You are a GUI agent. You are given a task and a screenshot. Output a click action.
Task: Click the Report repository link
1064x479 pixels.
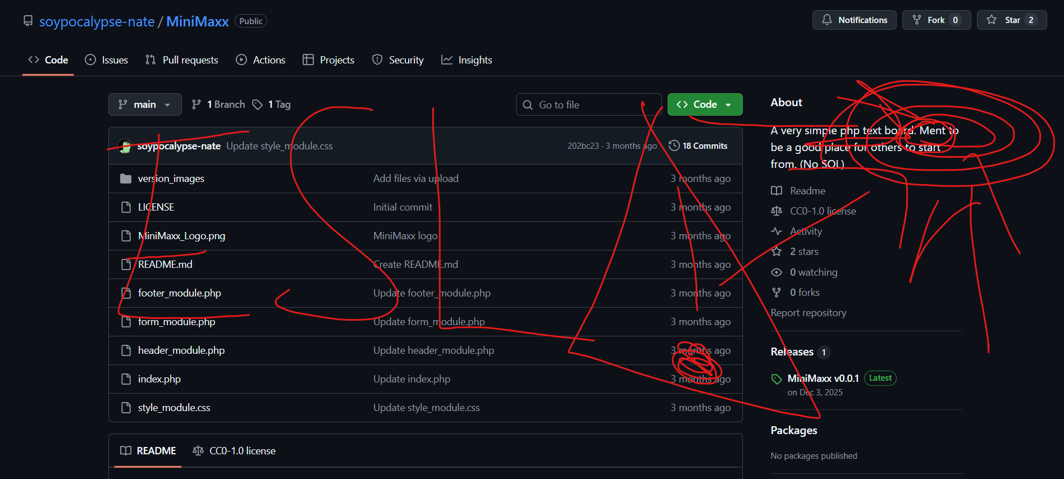808,313
